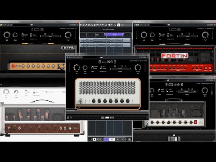
Task: Toggle mode switch in red Fortin amp window
Action: (x=160, y=35)
